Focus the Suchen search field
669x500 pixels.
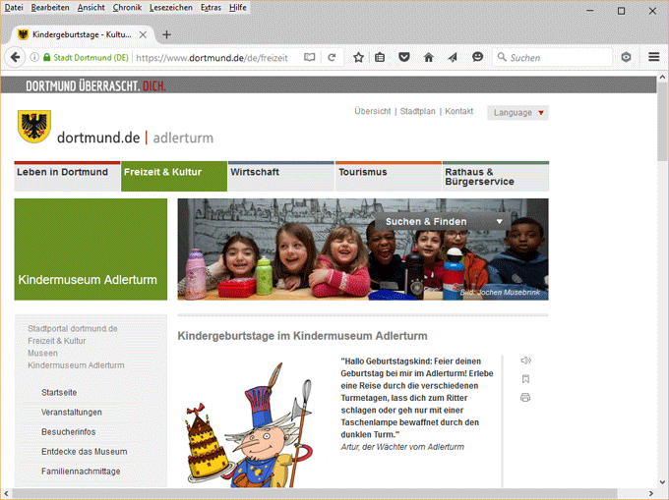552,57
